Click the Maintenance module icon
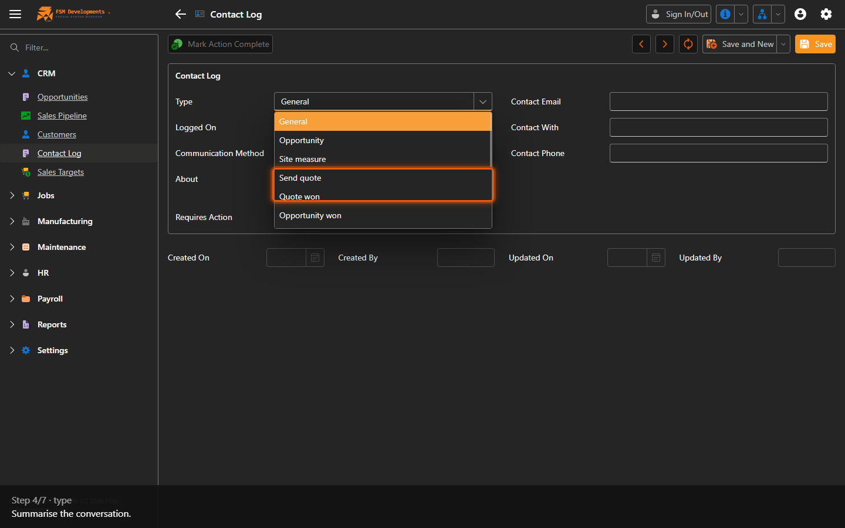 pos(26,247)
